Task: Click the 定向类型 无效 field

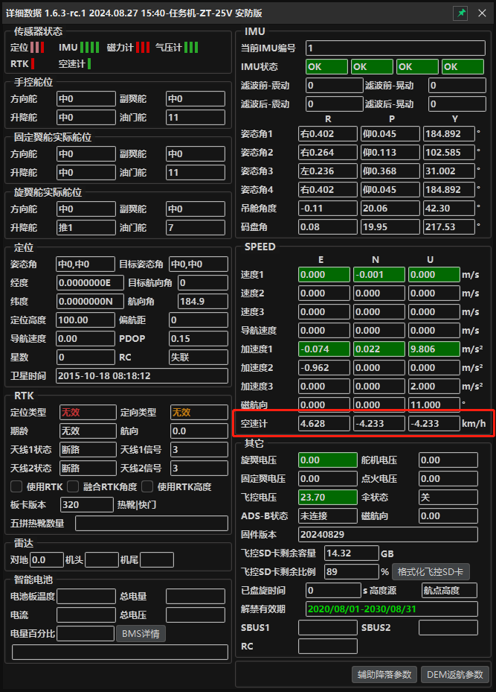Action: 199,412
